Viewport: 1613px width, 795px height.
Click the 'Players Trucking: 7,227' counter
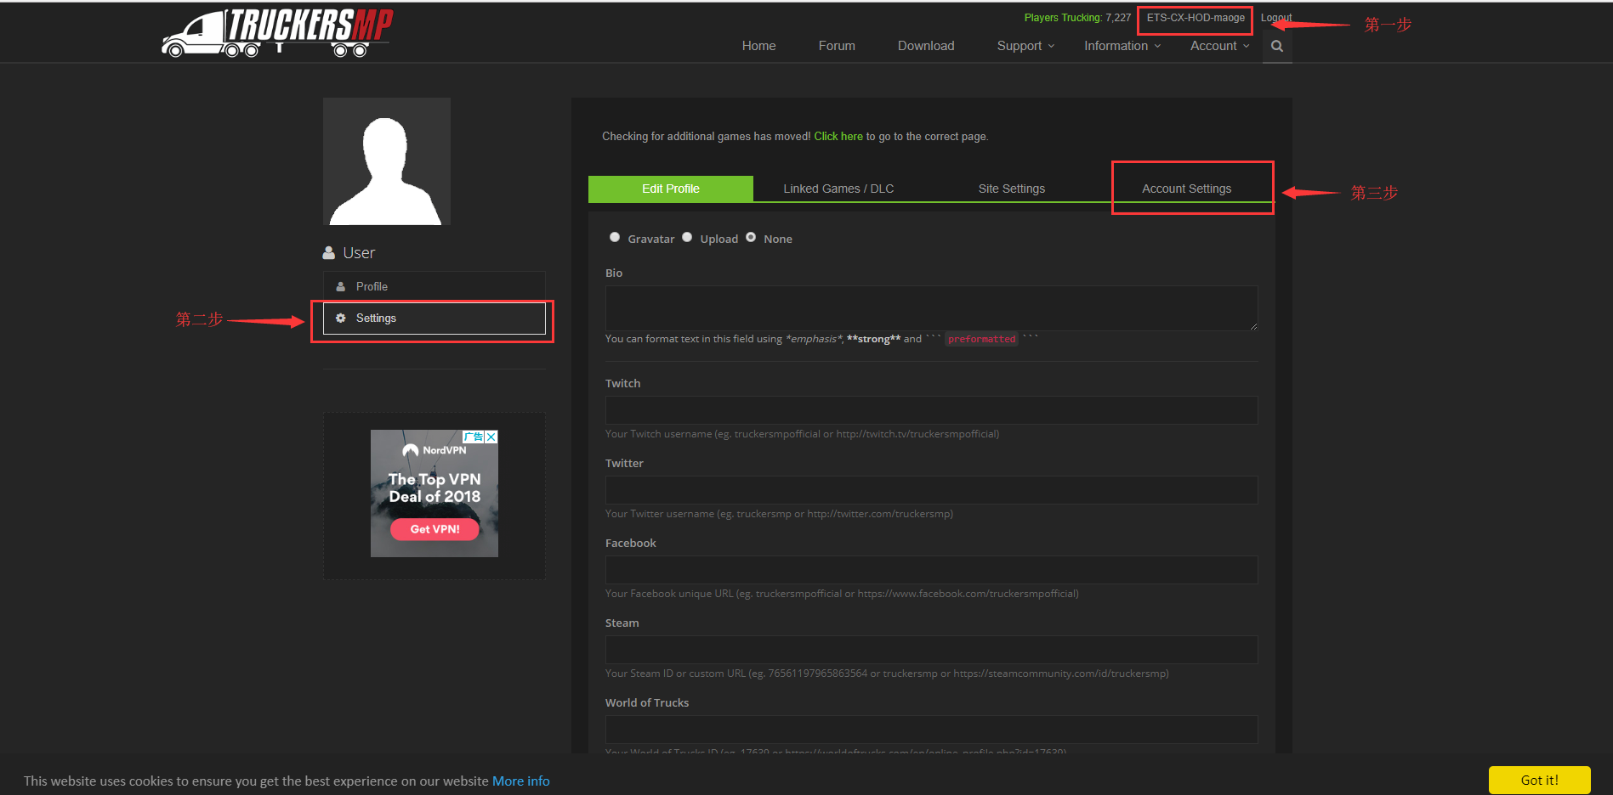point(1077,18)
